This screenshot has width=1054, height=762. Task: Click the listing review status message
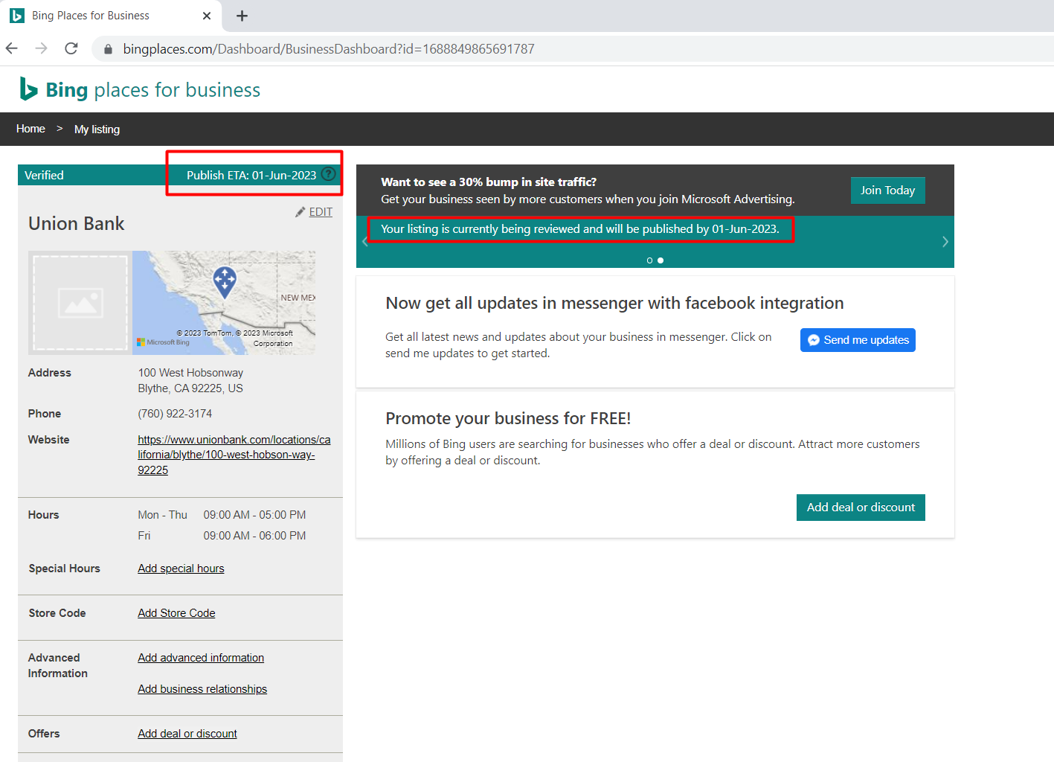click(580, 229)
